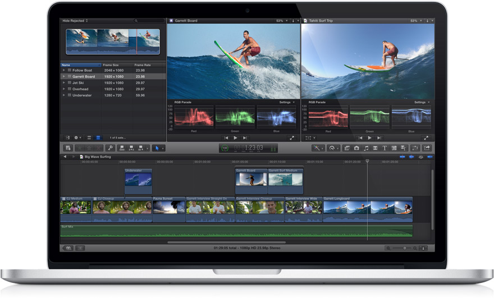This screenshot has height=298, width=494.
Task: Expand the Follow Boat clip row
Action: (64, 70)
